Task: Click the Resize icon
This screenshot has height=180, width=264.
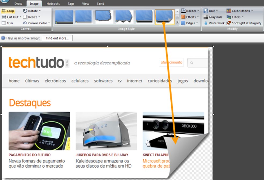Action: point(25,17)
